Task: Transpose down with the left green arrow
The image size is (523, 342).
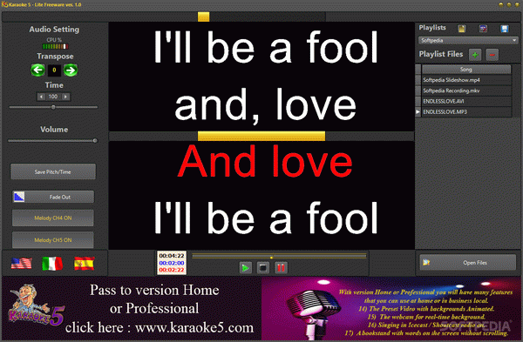Action: tap(37, 70)
